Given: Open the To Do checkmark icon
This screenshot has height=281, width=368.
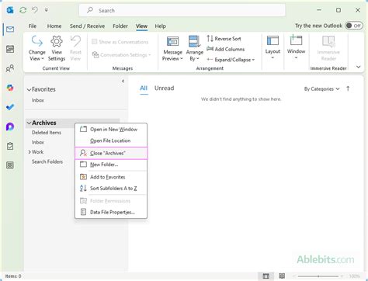Looking at the screenshot, I should coord(10,107).
